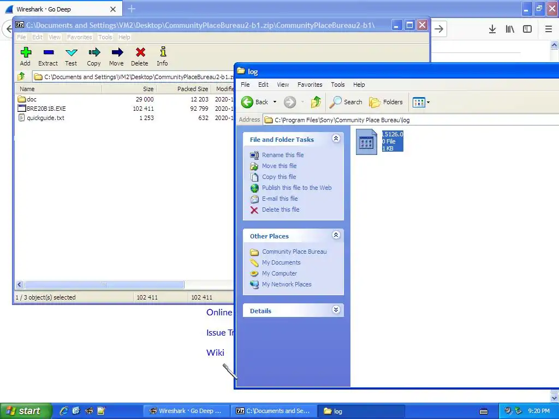Select the 15126.0 file icon

366,142
